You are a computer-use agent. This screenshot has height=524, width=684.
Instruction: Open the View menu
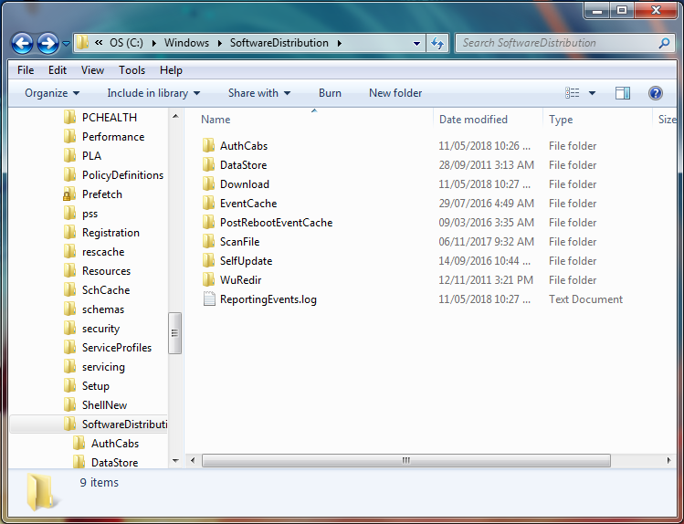(92, 70)
